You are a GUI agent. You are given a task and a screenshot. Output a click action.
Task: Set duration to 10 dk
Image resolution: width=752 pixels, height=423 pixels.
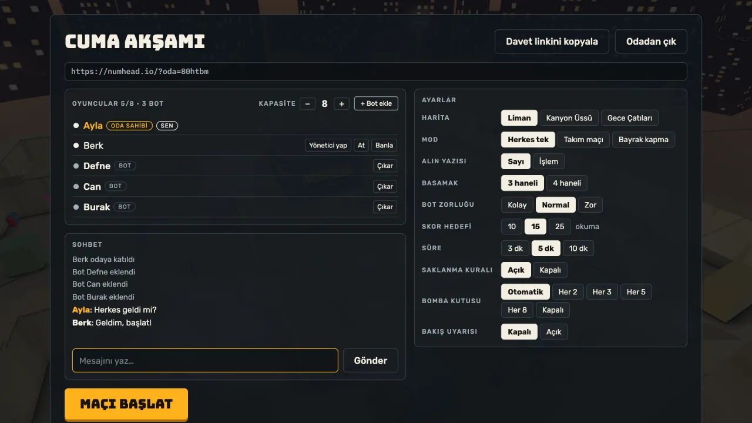point(578,249)
